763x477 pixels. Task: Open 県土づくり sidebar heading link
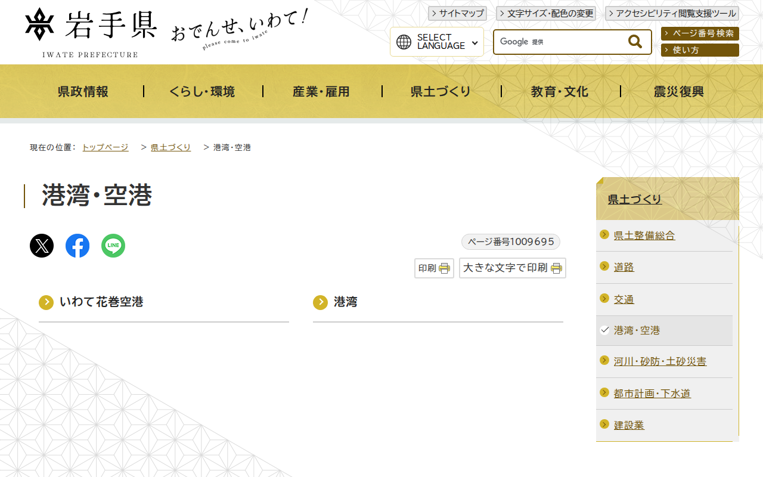[635, 200]
